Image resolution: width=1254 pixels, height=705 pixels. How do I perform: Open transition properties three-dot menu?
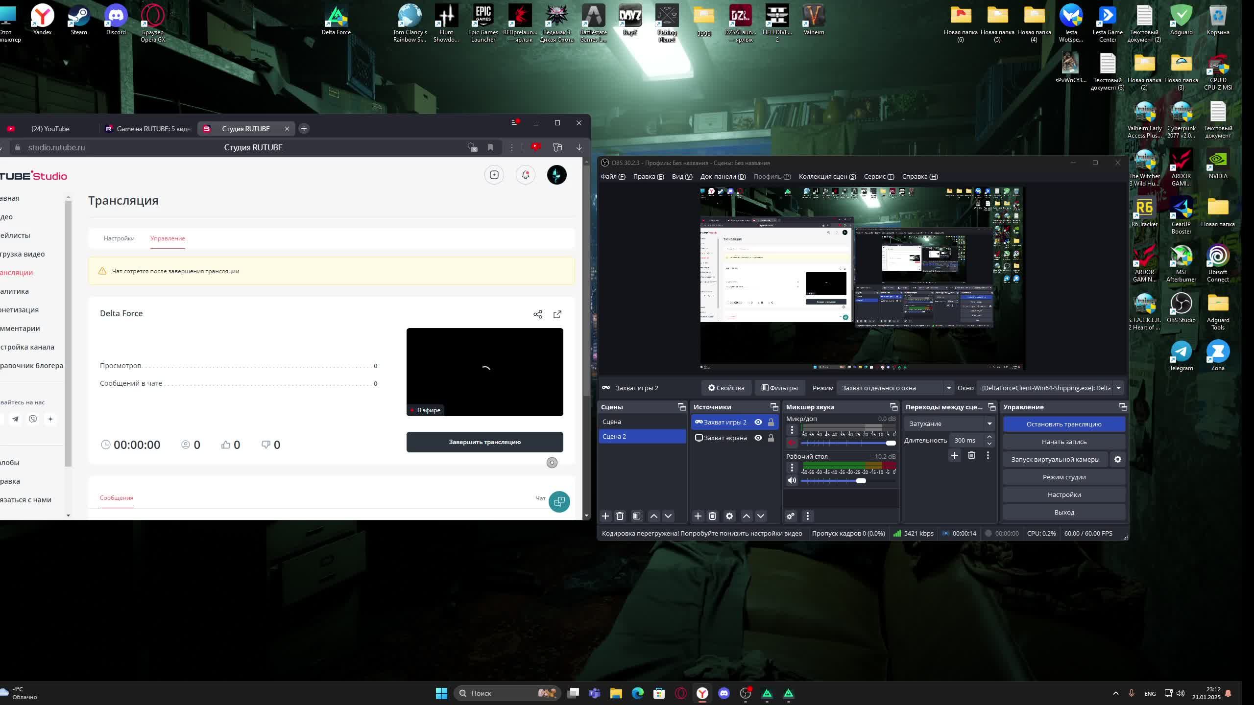[988, 456]
